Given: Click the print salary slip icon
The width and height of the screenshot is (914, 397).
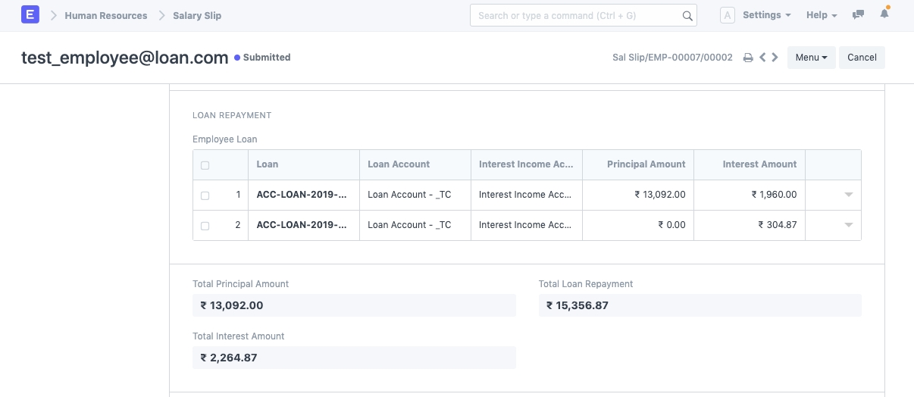Looking at the screenshot, I should click(x=748, y=58).
